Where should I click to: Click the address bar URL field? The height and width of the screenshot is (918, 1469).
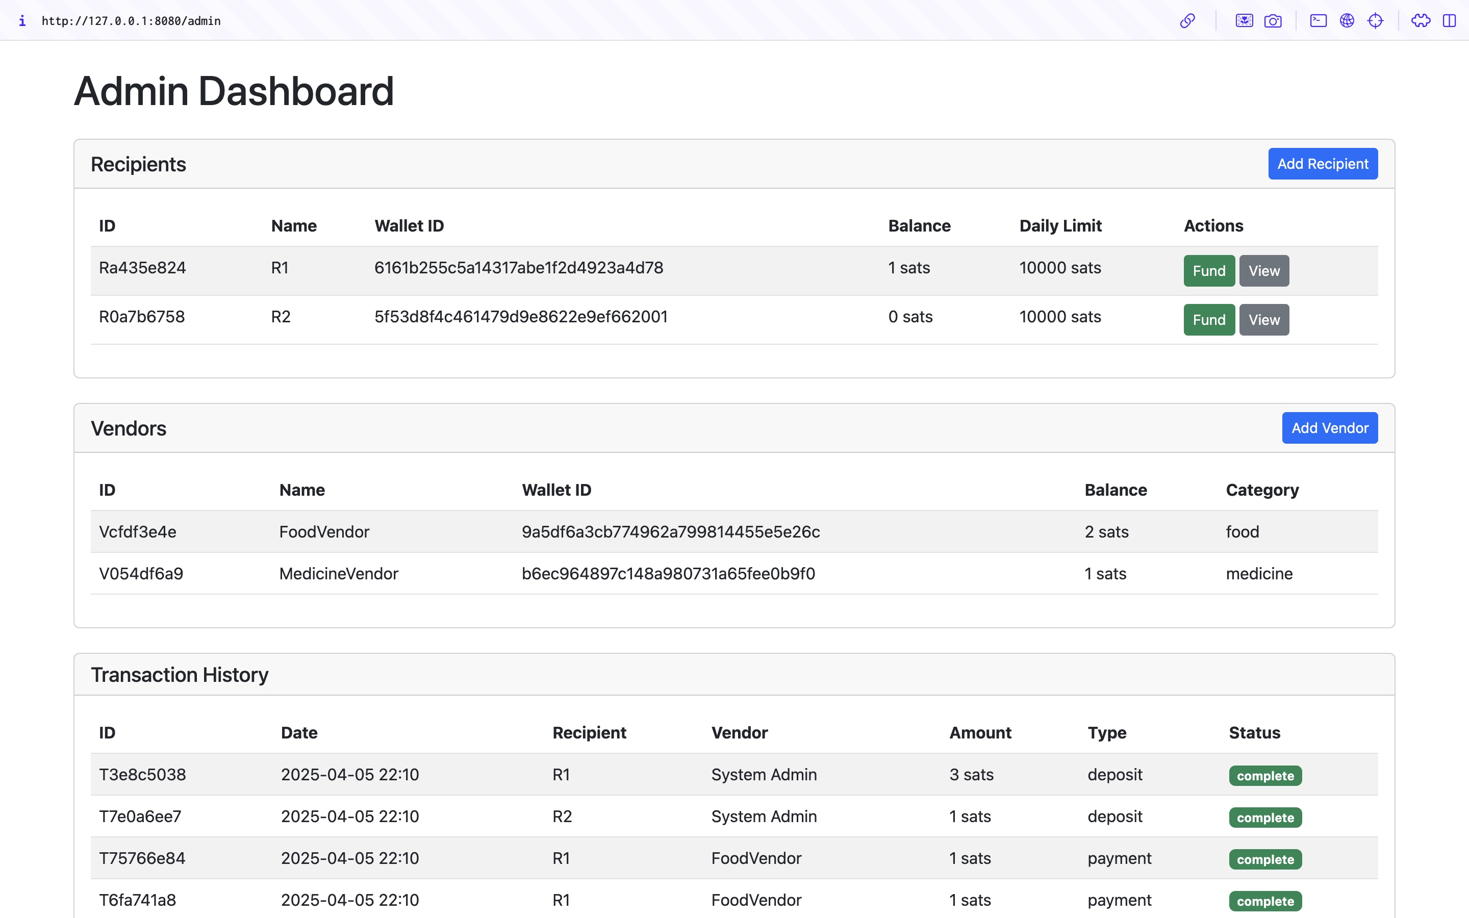131,20
